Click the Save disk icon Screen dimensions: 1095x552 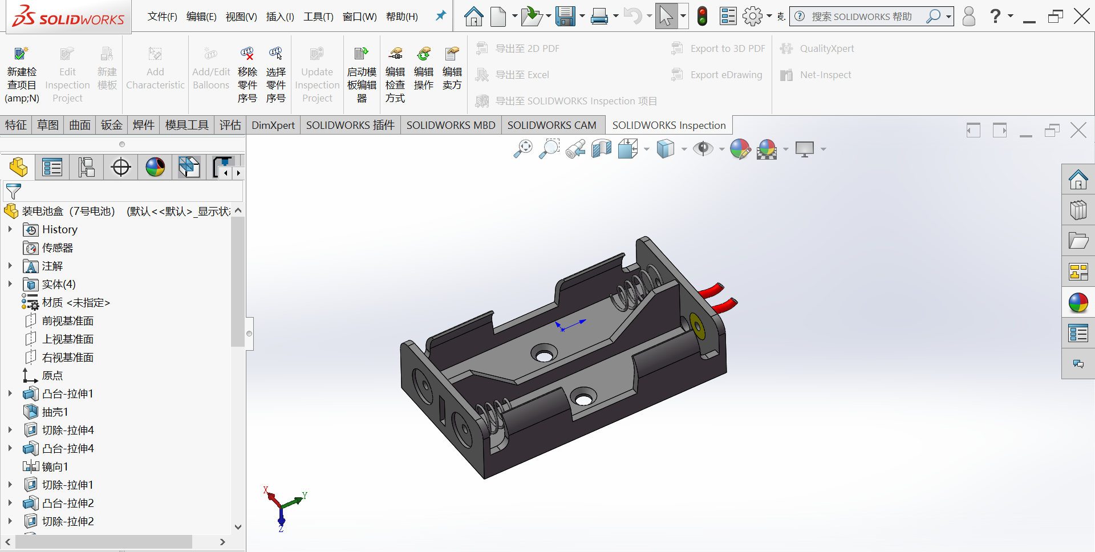tap(565, 17)
